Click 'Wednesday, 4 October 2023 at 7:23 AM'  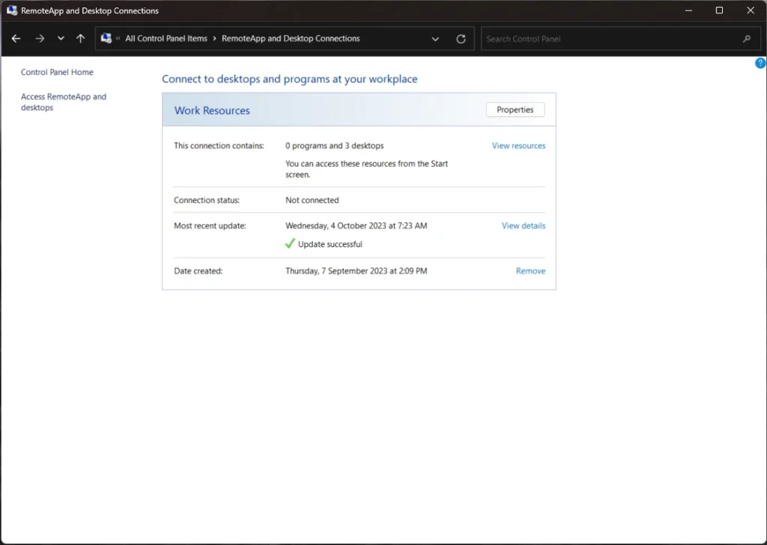(356, 226)
